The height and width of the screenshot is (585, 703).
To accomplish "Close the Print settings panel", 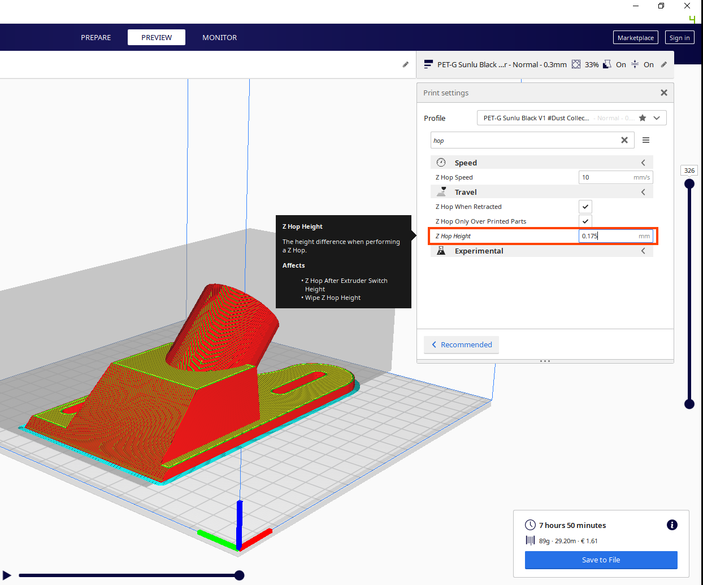I will pos(664,93).
